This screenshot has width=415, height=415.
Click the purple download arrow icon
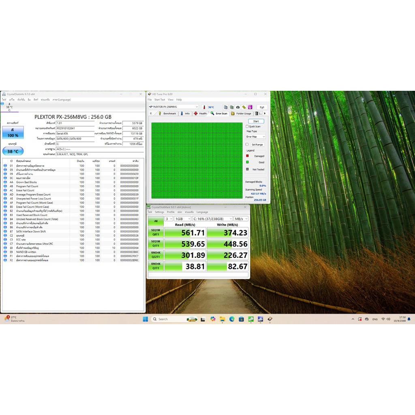pyautogui.click(x=250, y=107)
